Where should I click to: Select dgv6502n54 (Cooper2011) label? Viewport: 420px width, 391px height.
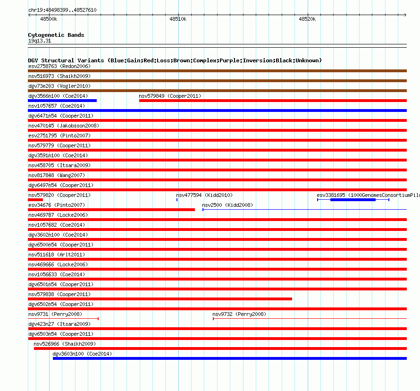pyautogui.click(x=61, y=304)
